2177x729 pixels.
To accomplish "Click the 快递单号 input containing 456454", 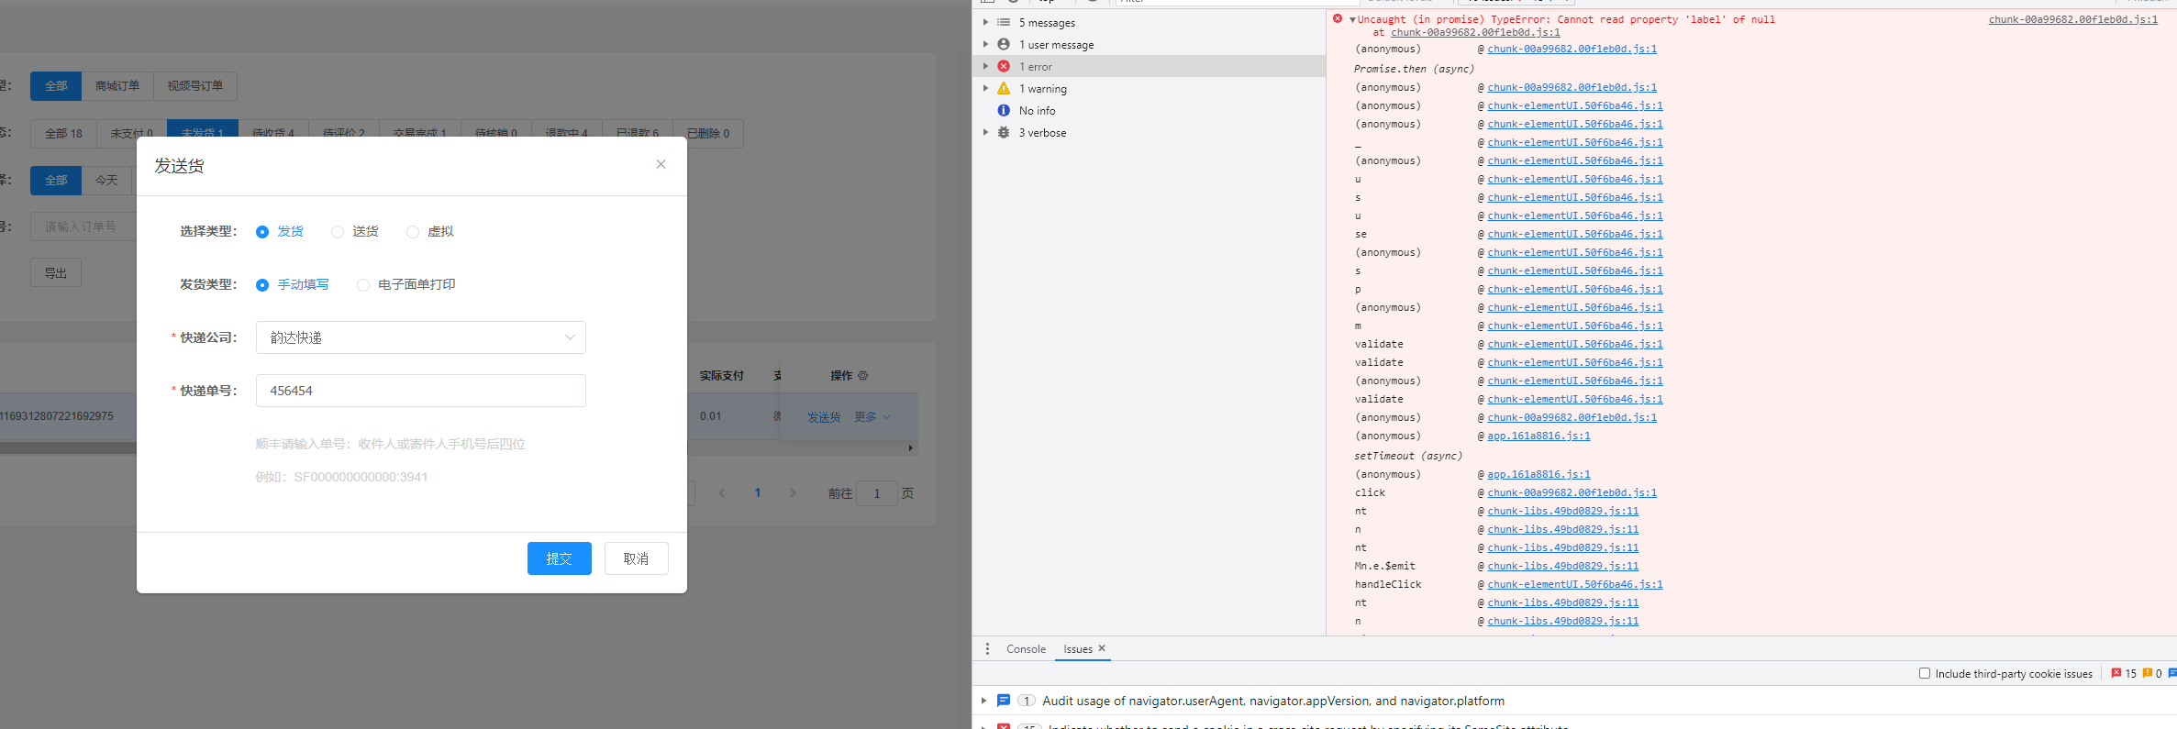I will coord(421,391).
